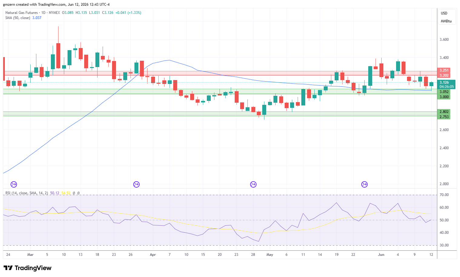Click the RSI moving average value 54.92
This screenshot has height=277, width=460.
click(x=66, y=193)
